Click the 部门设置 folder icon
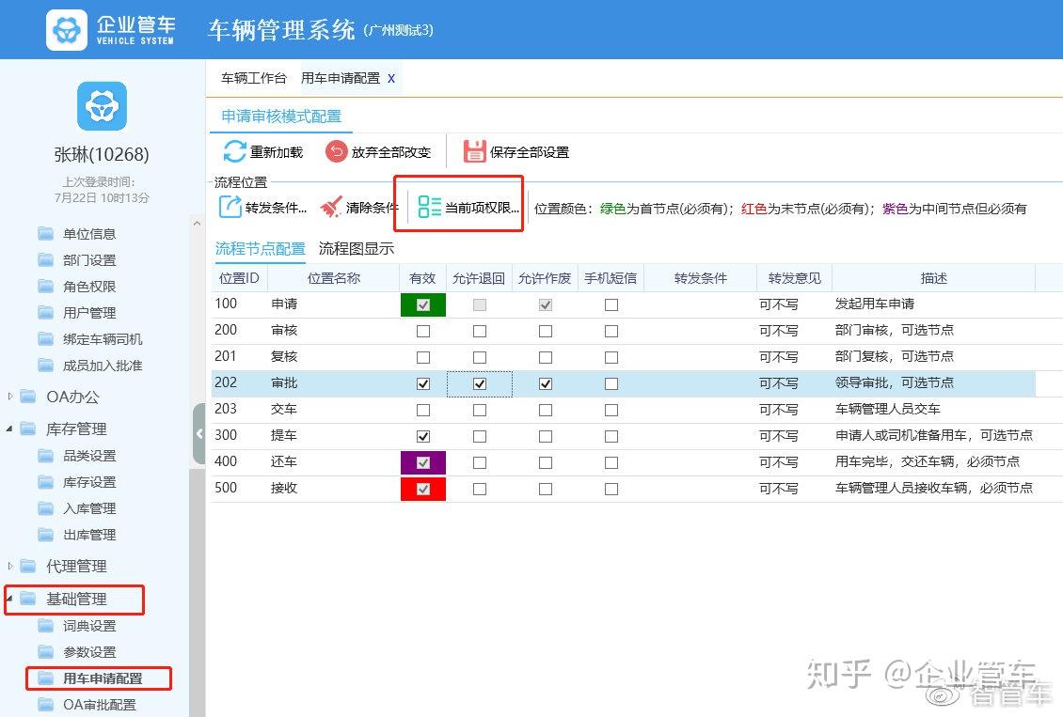Image resolution: width=1063 pixels, height=717 pixels. pos(46,260)
